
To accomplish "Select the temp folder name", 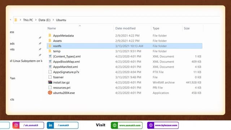I will (57, 51).
